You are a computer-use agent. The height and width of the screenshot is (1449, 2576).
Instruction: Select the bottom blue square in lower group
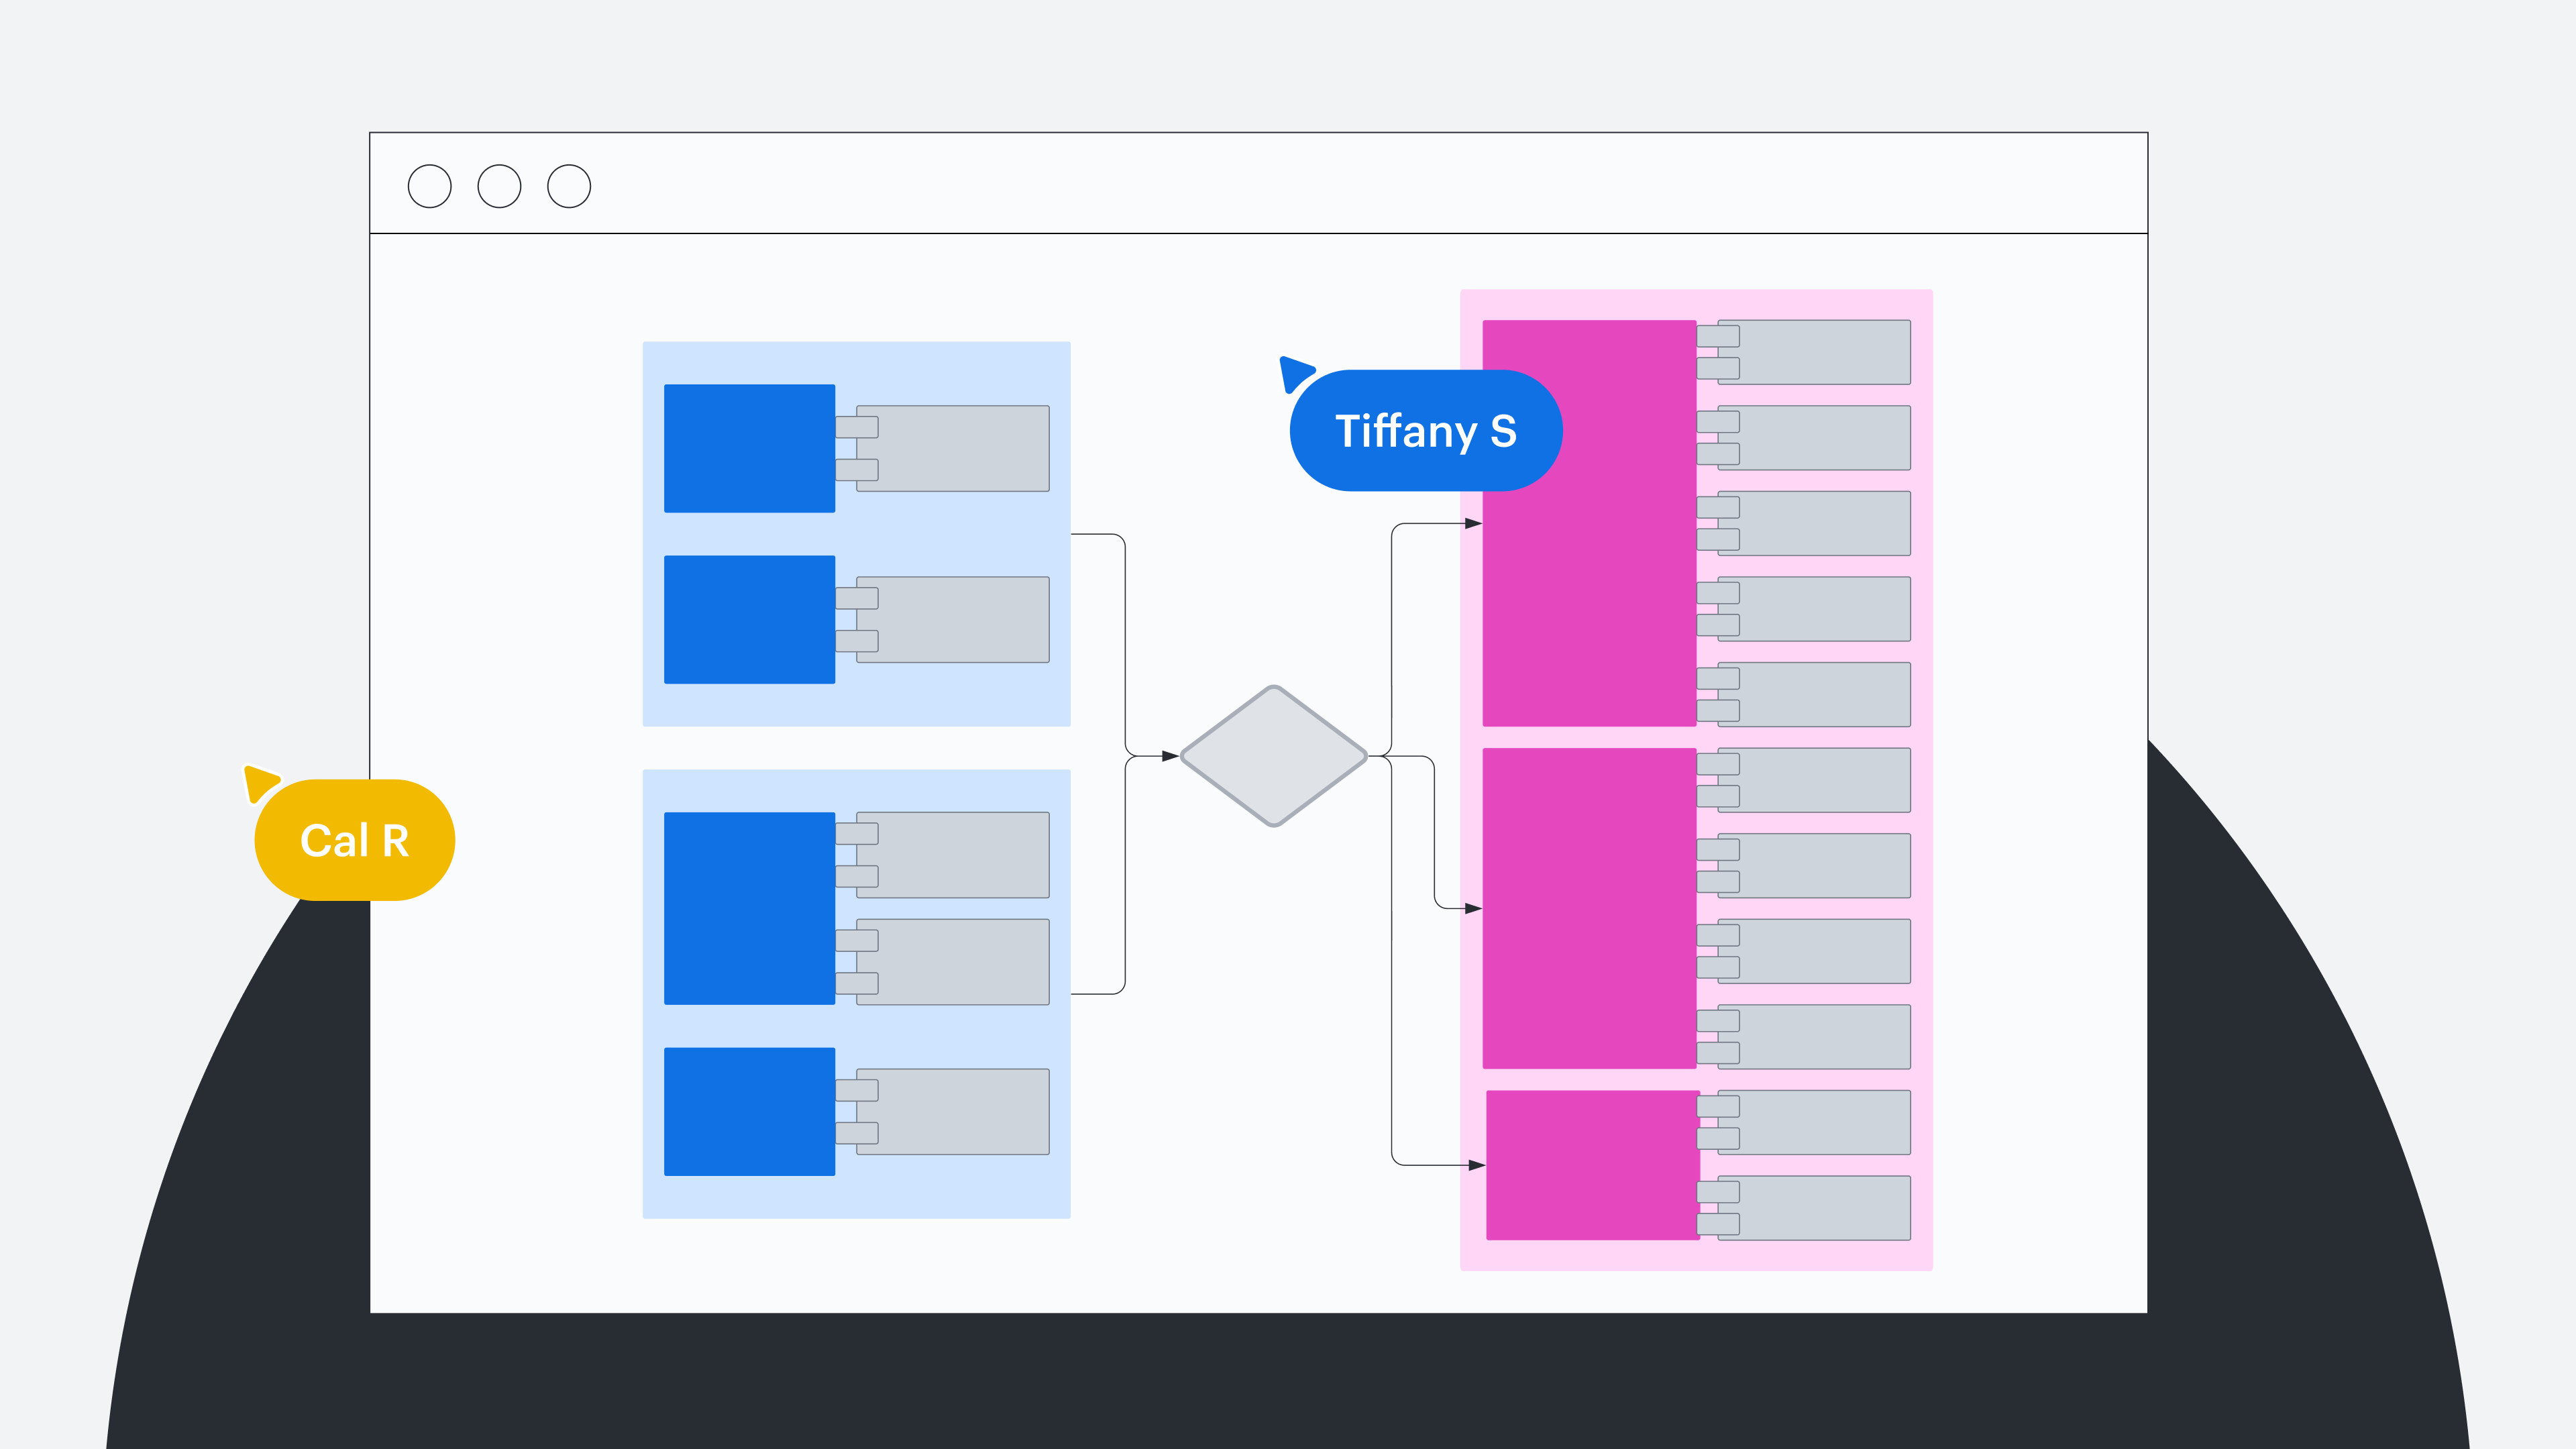point(749,1111)
